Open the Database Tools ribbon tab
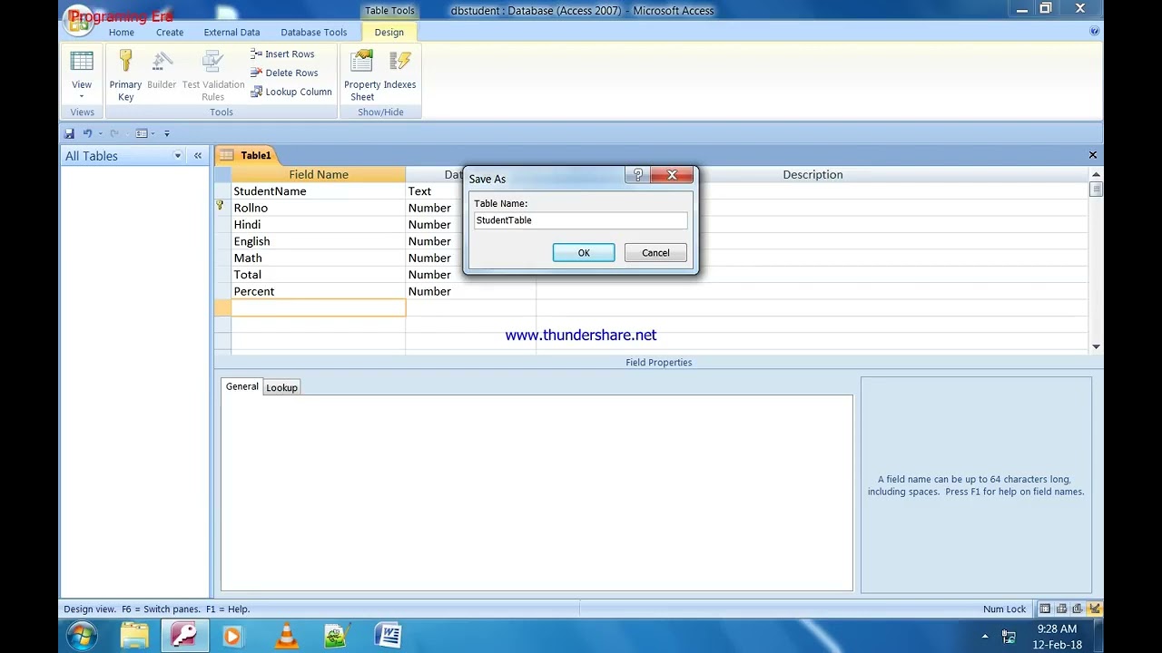The image size is (1162, 653). [314, 32]
